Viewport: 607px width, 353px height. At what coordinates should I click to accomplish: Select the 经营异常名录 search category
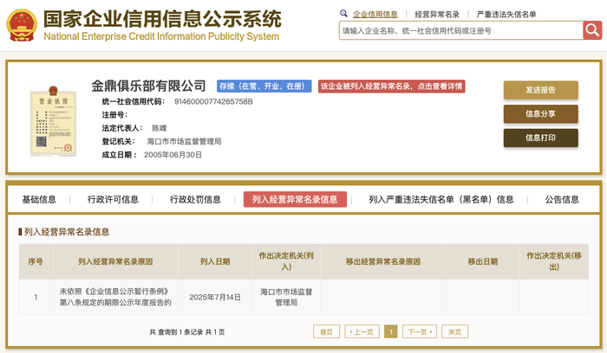point(437,15)
